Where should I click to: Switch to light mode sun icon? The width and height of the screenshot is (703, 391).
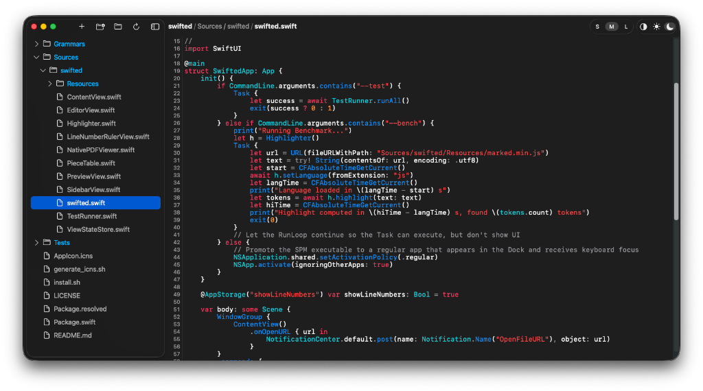pos(656,27)
